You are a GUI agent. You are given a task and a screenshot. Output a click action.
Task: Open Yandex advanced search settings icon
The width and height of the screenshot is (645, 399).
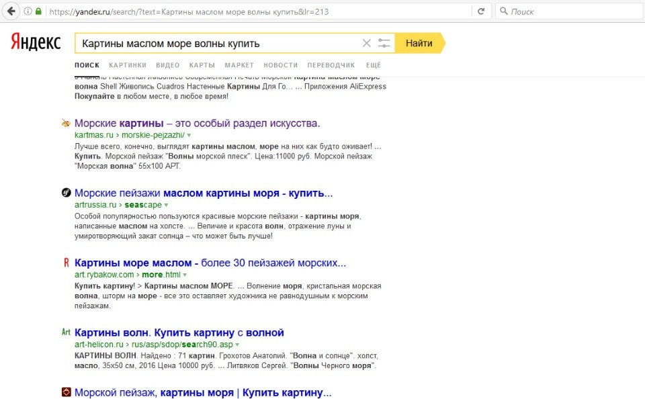click(x=384, y=43)
